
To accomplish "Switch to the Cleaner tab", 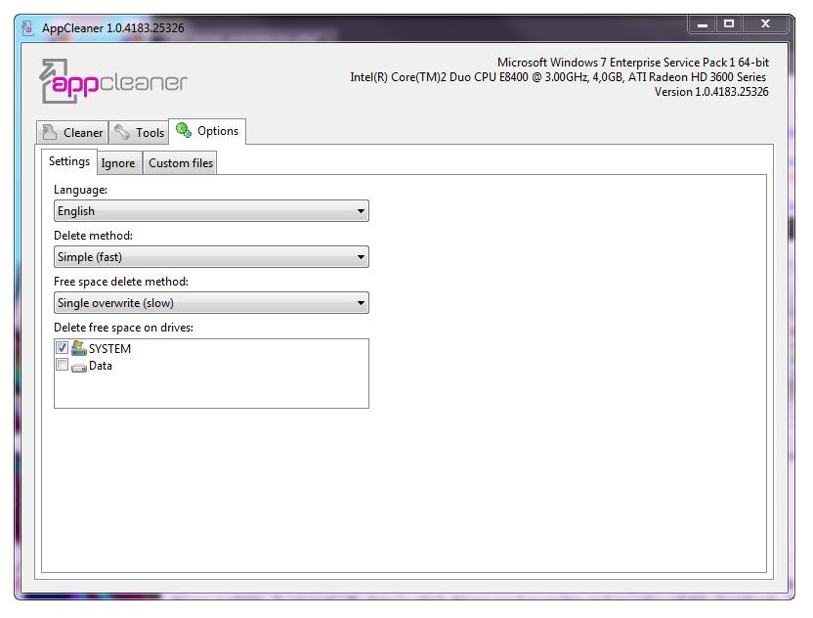I will click(72, 133).
